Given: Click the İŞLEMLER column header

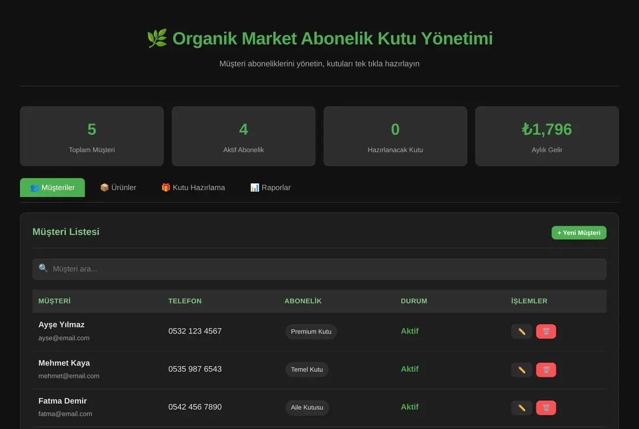Looking at the screenshot, I should pos(529,301).
